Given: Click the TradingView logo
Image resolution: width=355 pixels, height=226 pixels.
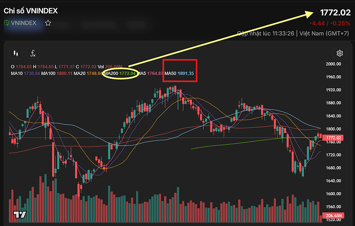Looking at the screenshot, I should pos(20,214).
